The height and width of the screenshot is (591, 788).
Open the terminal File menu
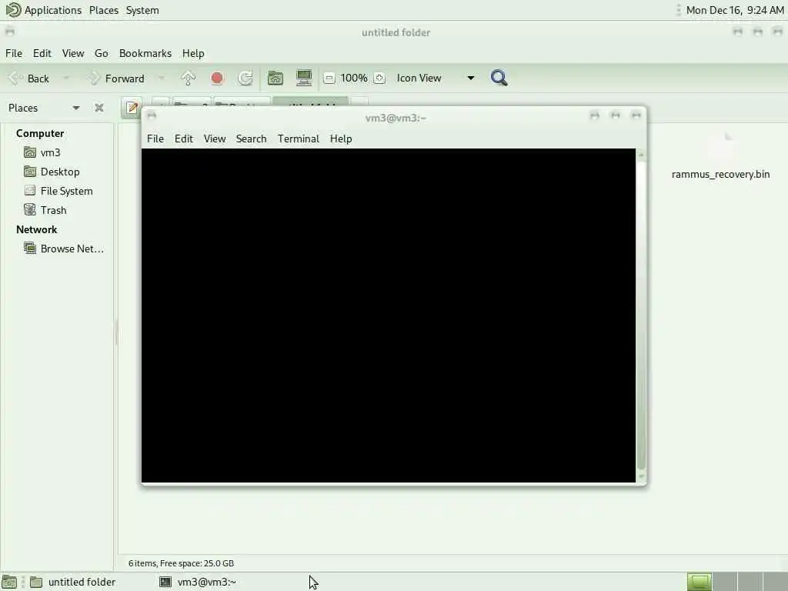(x=155, y=139)
